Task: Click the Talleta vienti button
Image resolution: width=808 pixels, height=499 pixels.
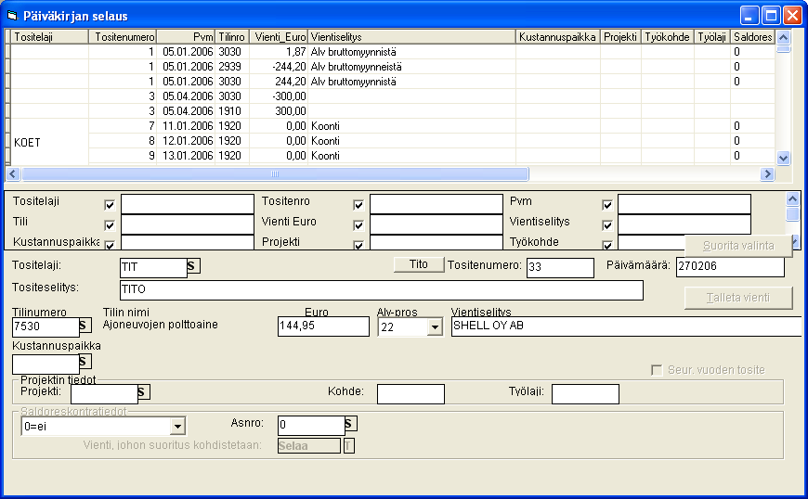Action: (x=738, y=298)
